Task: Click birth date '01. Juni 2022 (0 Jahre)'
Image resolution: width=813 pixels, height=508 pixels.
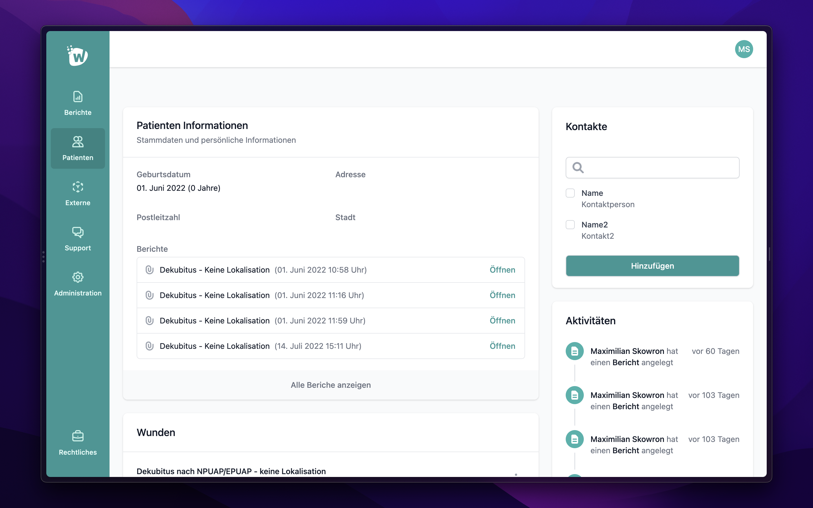Action: [x=178, y=188]
